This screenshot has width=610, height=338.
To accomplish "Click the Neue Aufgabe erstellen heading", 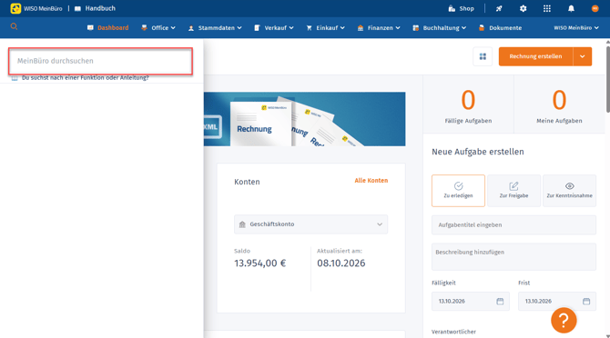I will [478, 152].
